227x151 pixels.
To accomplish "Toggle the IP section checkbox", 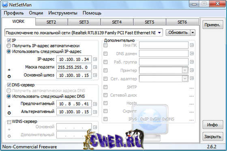I will (9, 40).
